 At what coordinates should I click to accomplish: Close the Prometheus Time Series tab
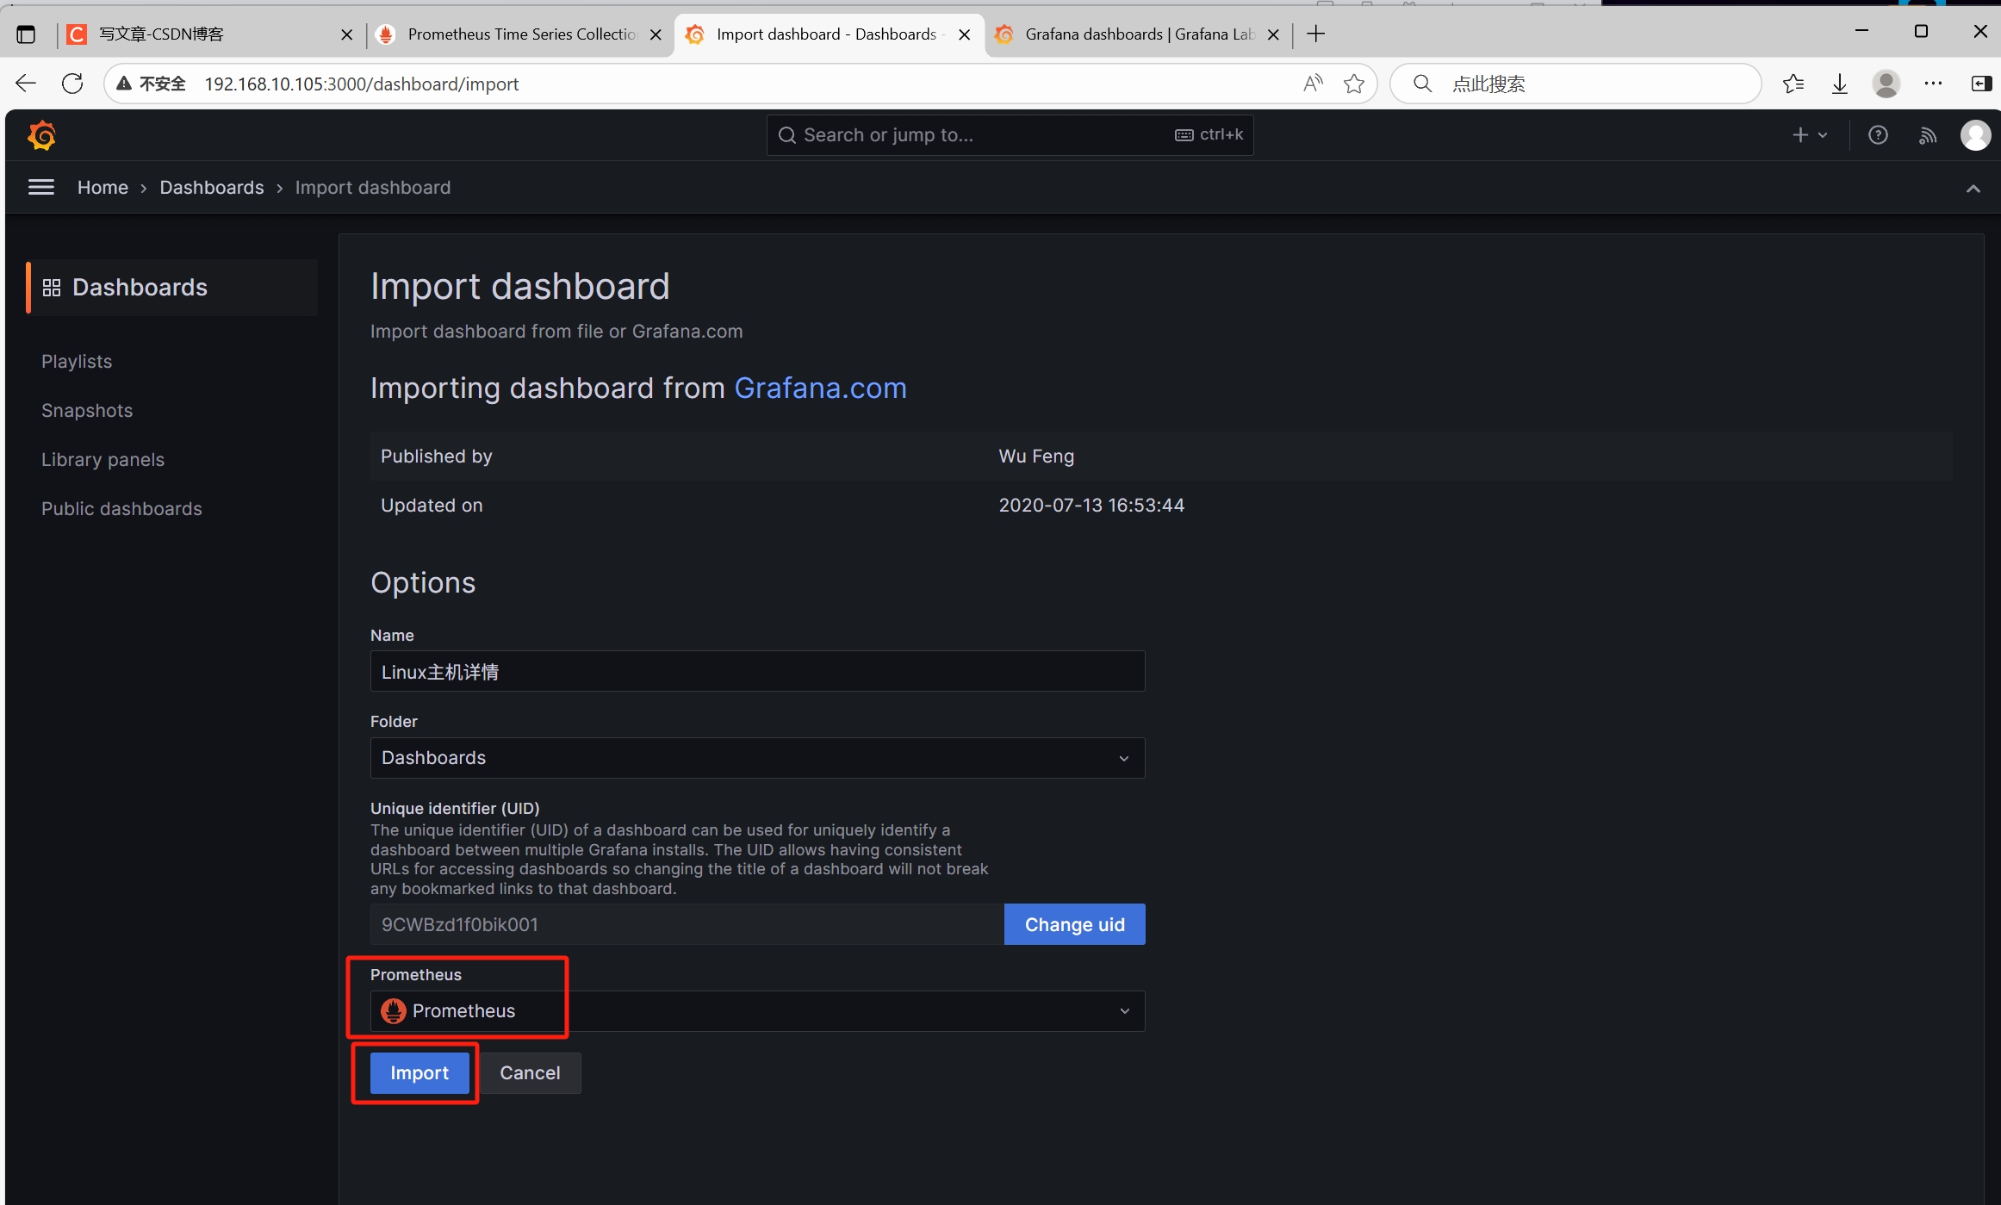tap(656, 34)
